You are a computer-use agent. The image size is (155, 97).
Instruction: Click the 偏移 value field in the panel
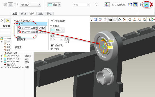(x=55, y=39)
